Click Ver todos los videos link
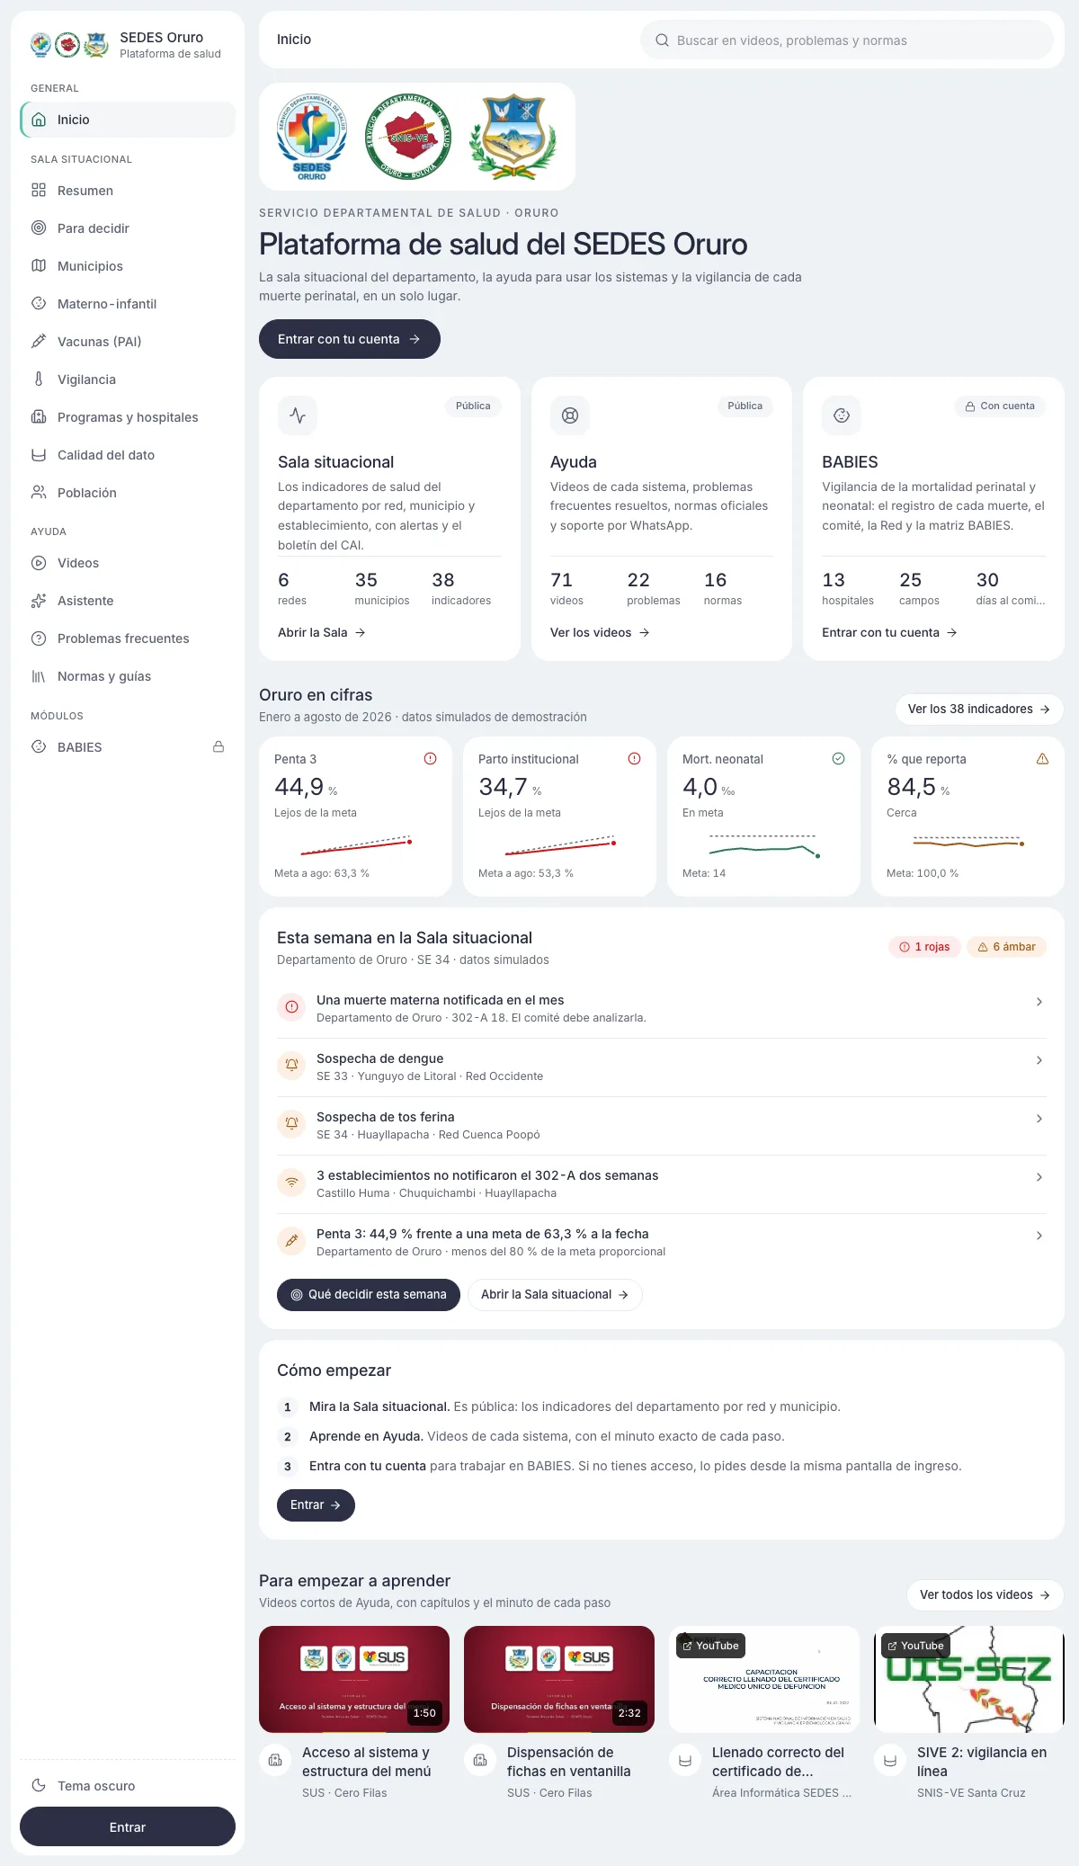This screenshot has height=1866, width=1079. [985, 1595]
